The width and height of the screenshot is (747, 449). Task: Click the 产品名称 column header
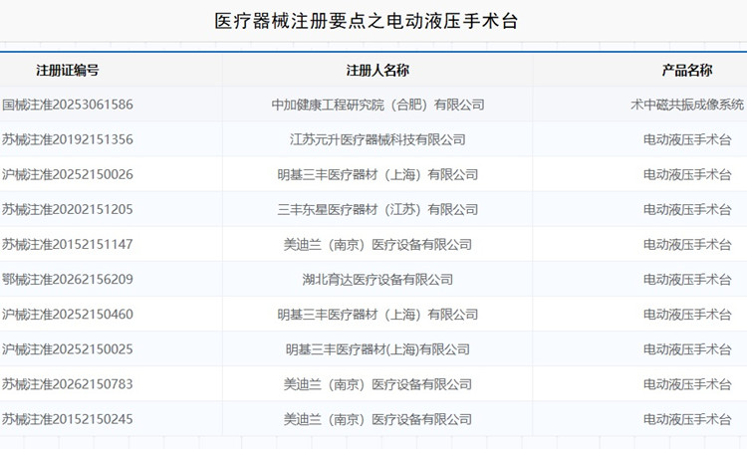click(x=687, y=71)
